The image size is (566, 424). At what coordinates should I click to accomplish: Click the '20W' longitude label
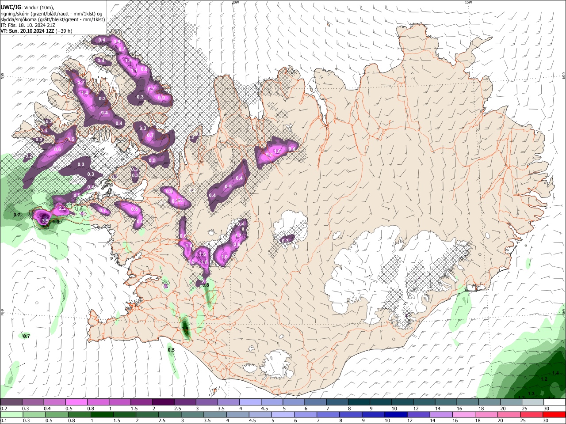click(x=235, y=2)
